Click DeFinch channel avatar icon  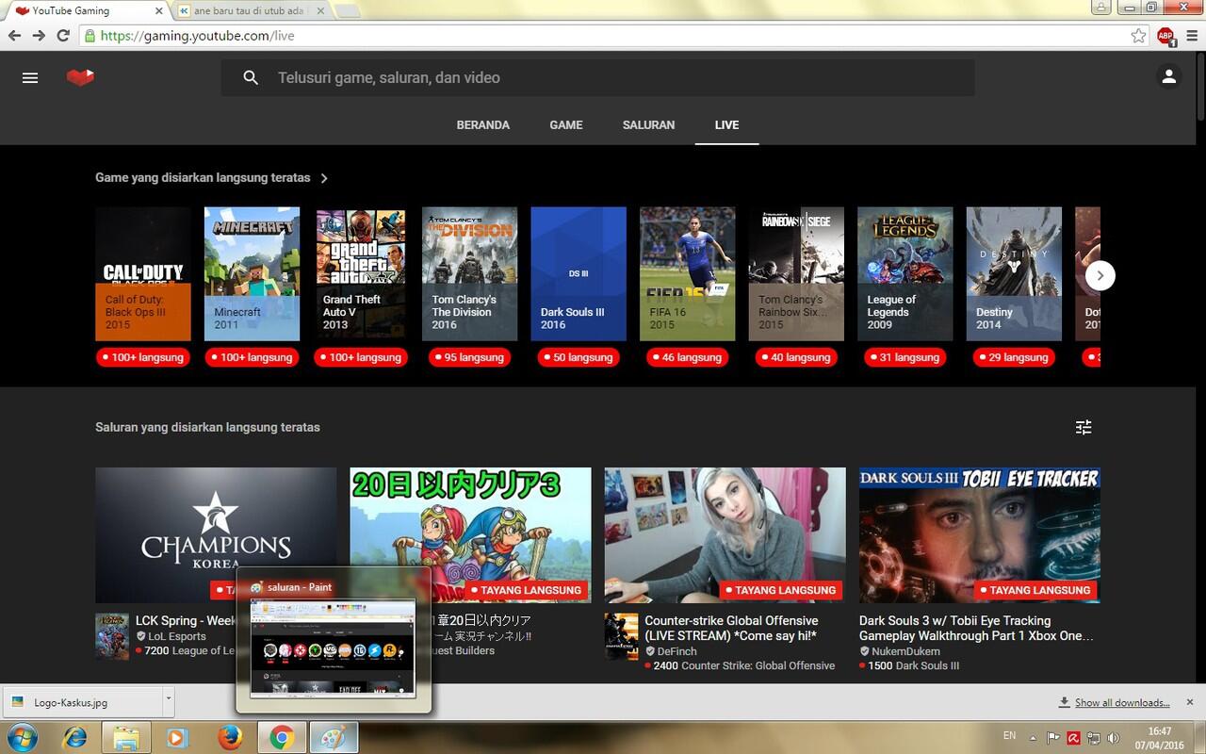621,636
